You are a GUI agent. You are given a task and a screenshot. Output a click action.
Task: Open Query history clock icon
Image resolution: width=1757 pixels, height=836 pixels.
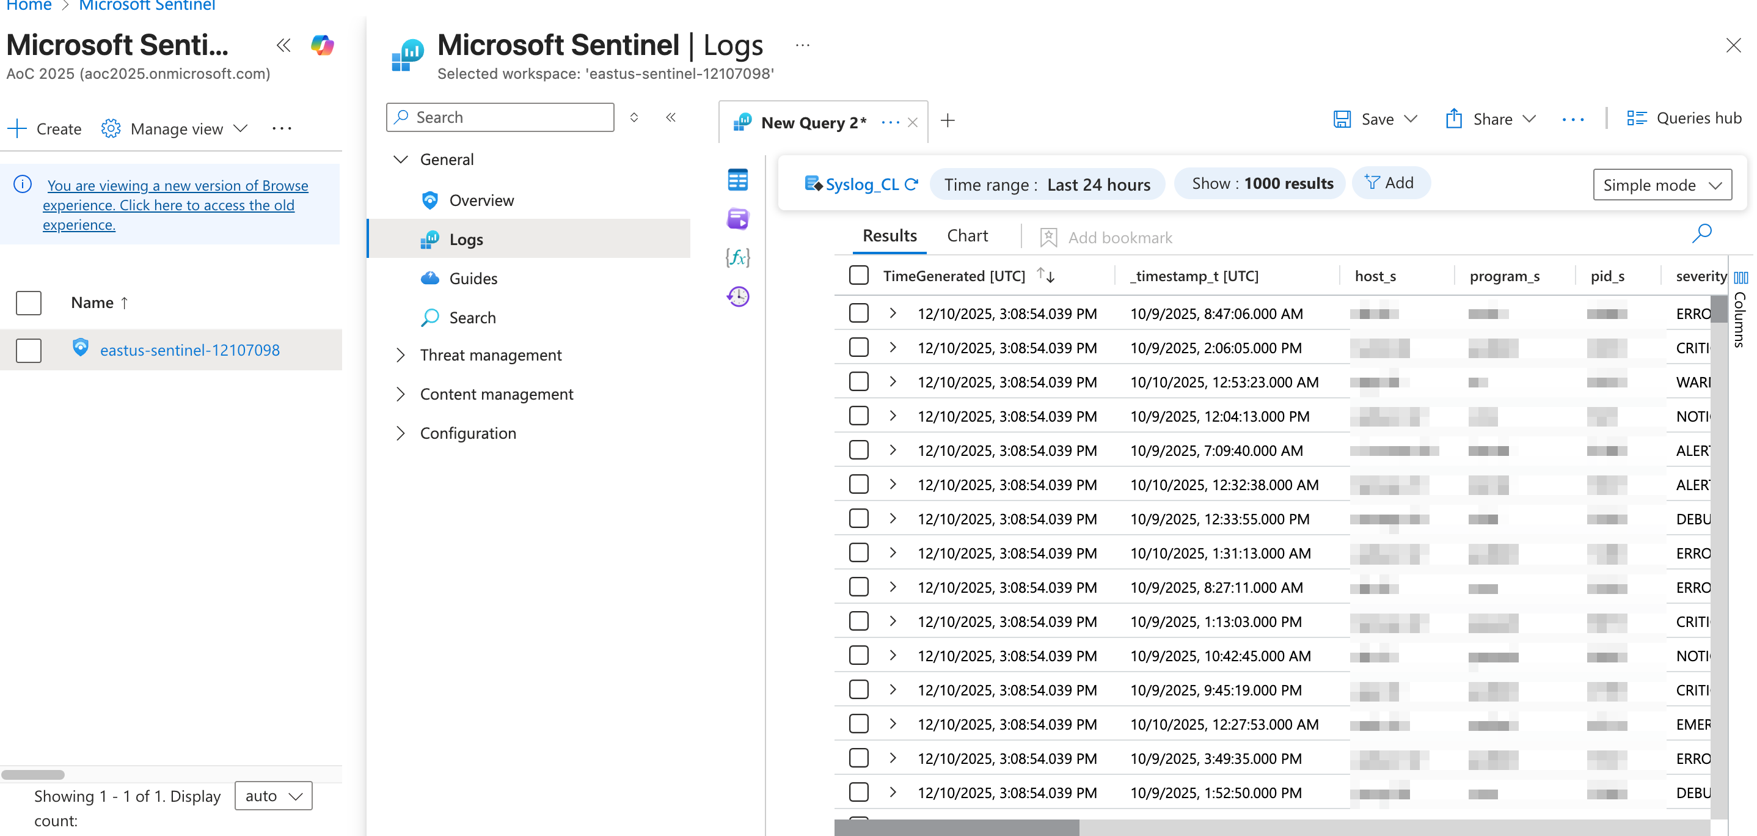coord(737,296)
